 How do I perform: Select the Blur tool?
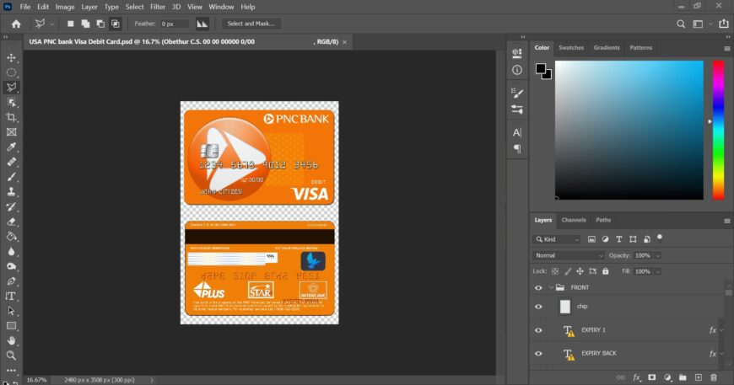pos(11,251)
